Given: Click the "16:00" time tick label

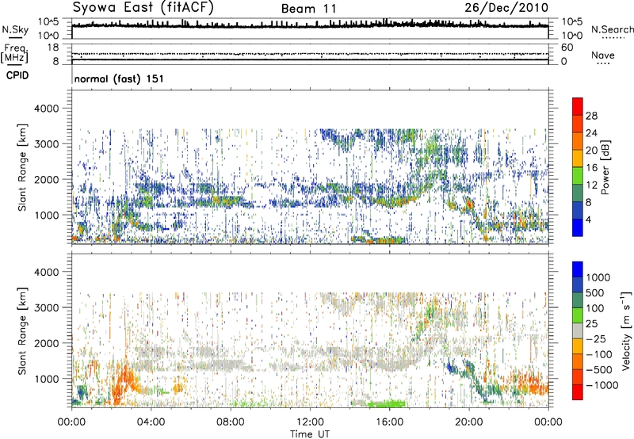Looking at the screenshot, I should pyautogui.click(x=389, y=422).
